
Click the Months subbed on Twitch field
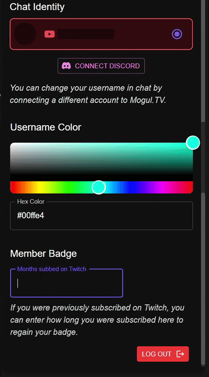[66, 283]
